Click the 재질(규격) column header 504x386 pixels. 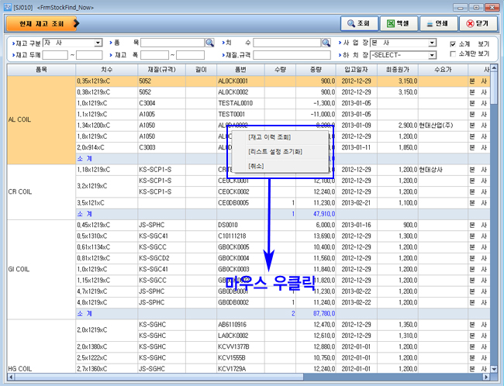coord(162,70)
